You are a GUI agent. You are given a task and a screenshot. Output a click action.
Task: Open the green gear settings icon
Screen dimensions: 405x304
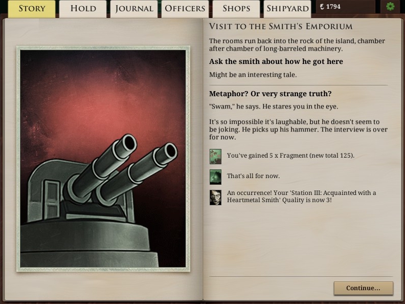point(390,7)
